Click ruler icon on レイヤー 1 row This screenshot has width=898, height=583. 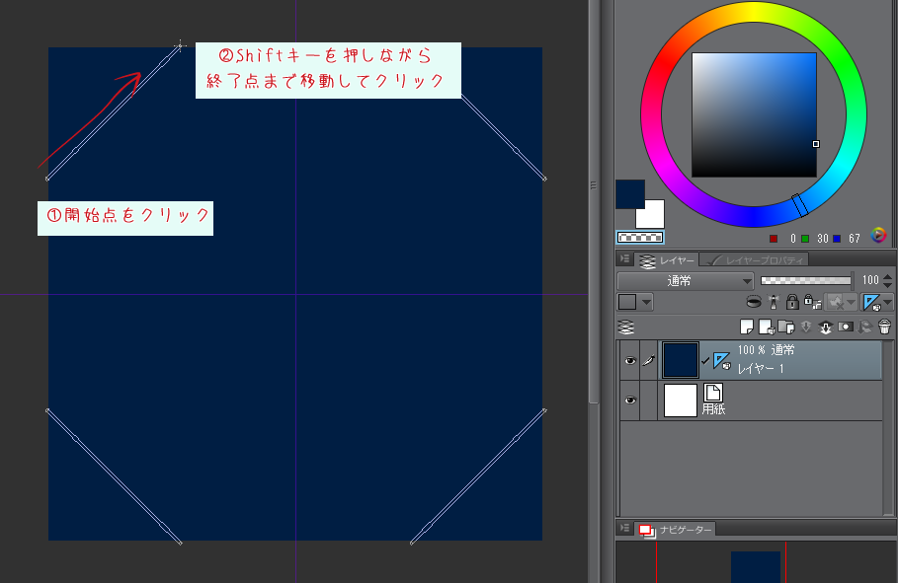coord(721,360)
